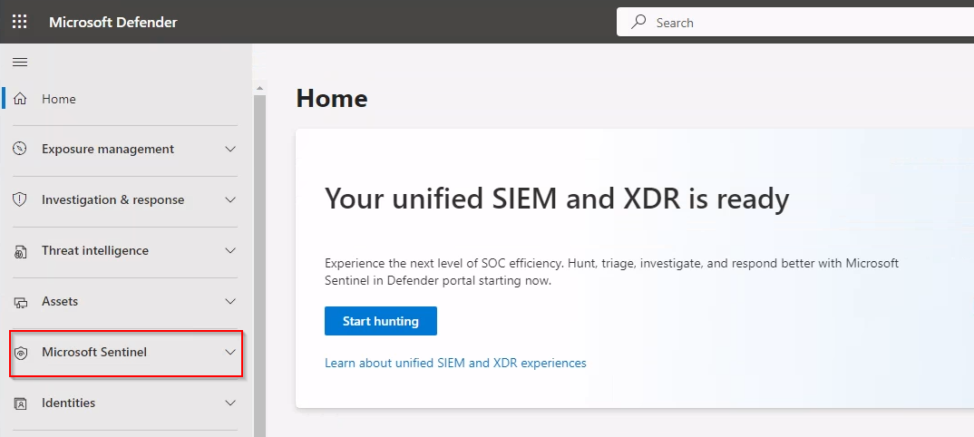Click the Assets devices icon

tap(21, 302)
